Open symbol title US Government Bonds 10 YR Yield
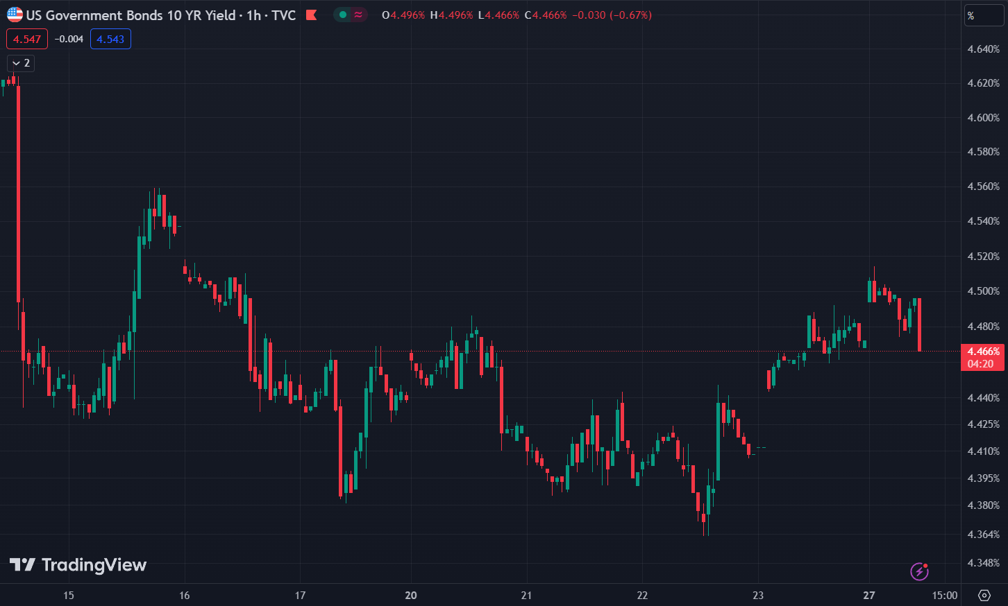This screenshot has height=606, width=1008. coord(131,15)
